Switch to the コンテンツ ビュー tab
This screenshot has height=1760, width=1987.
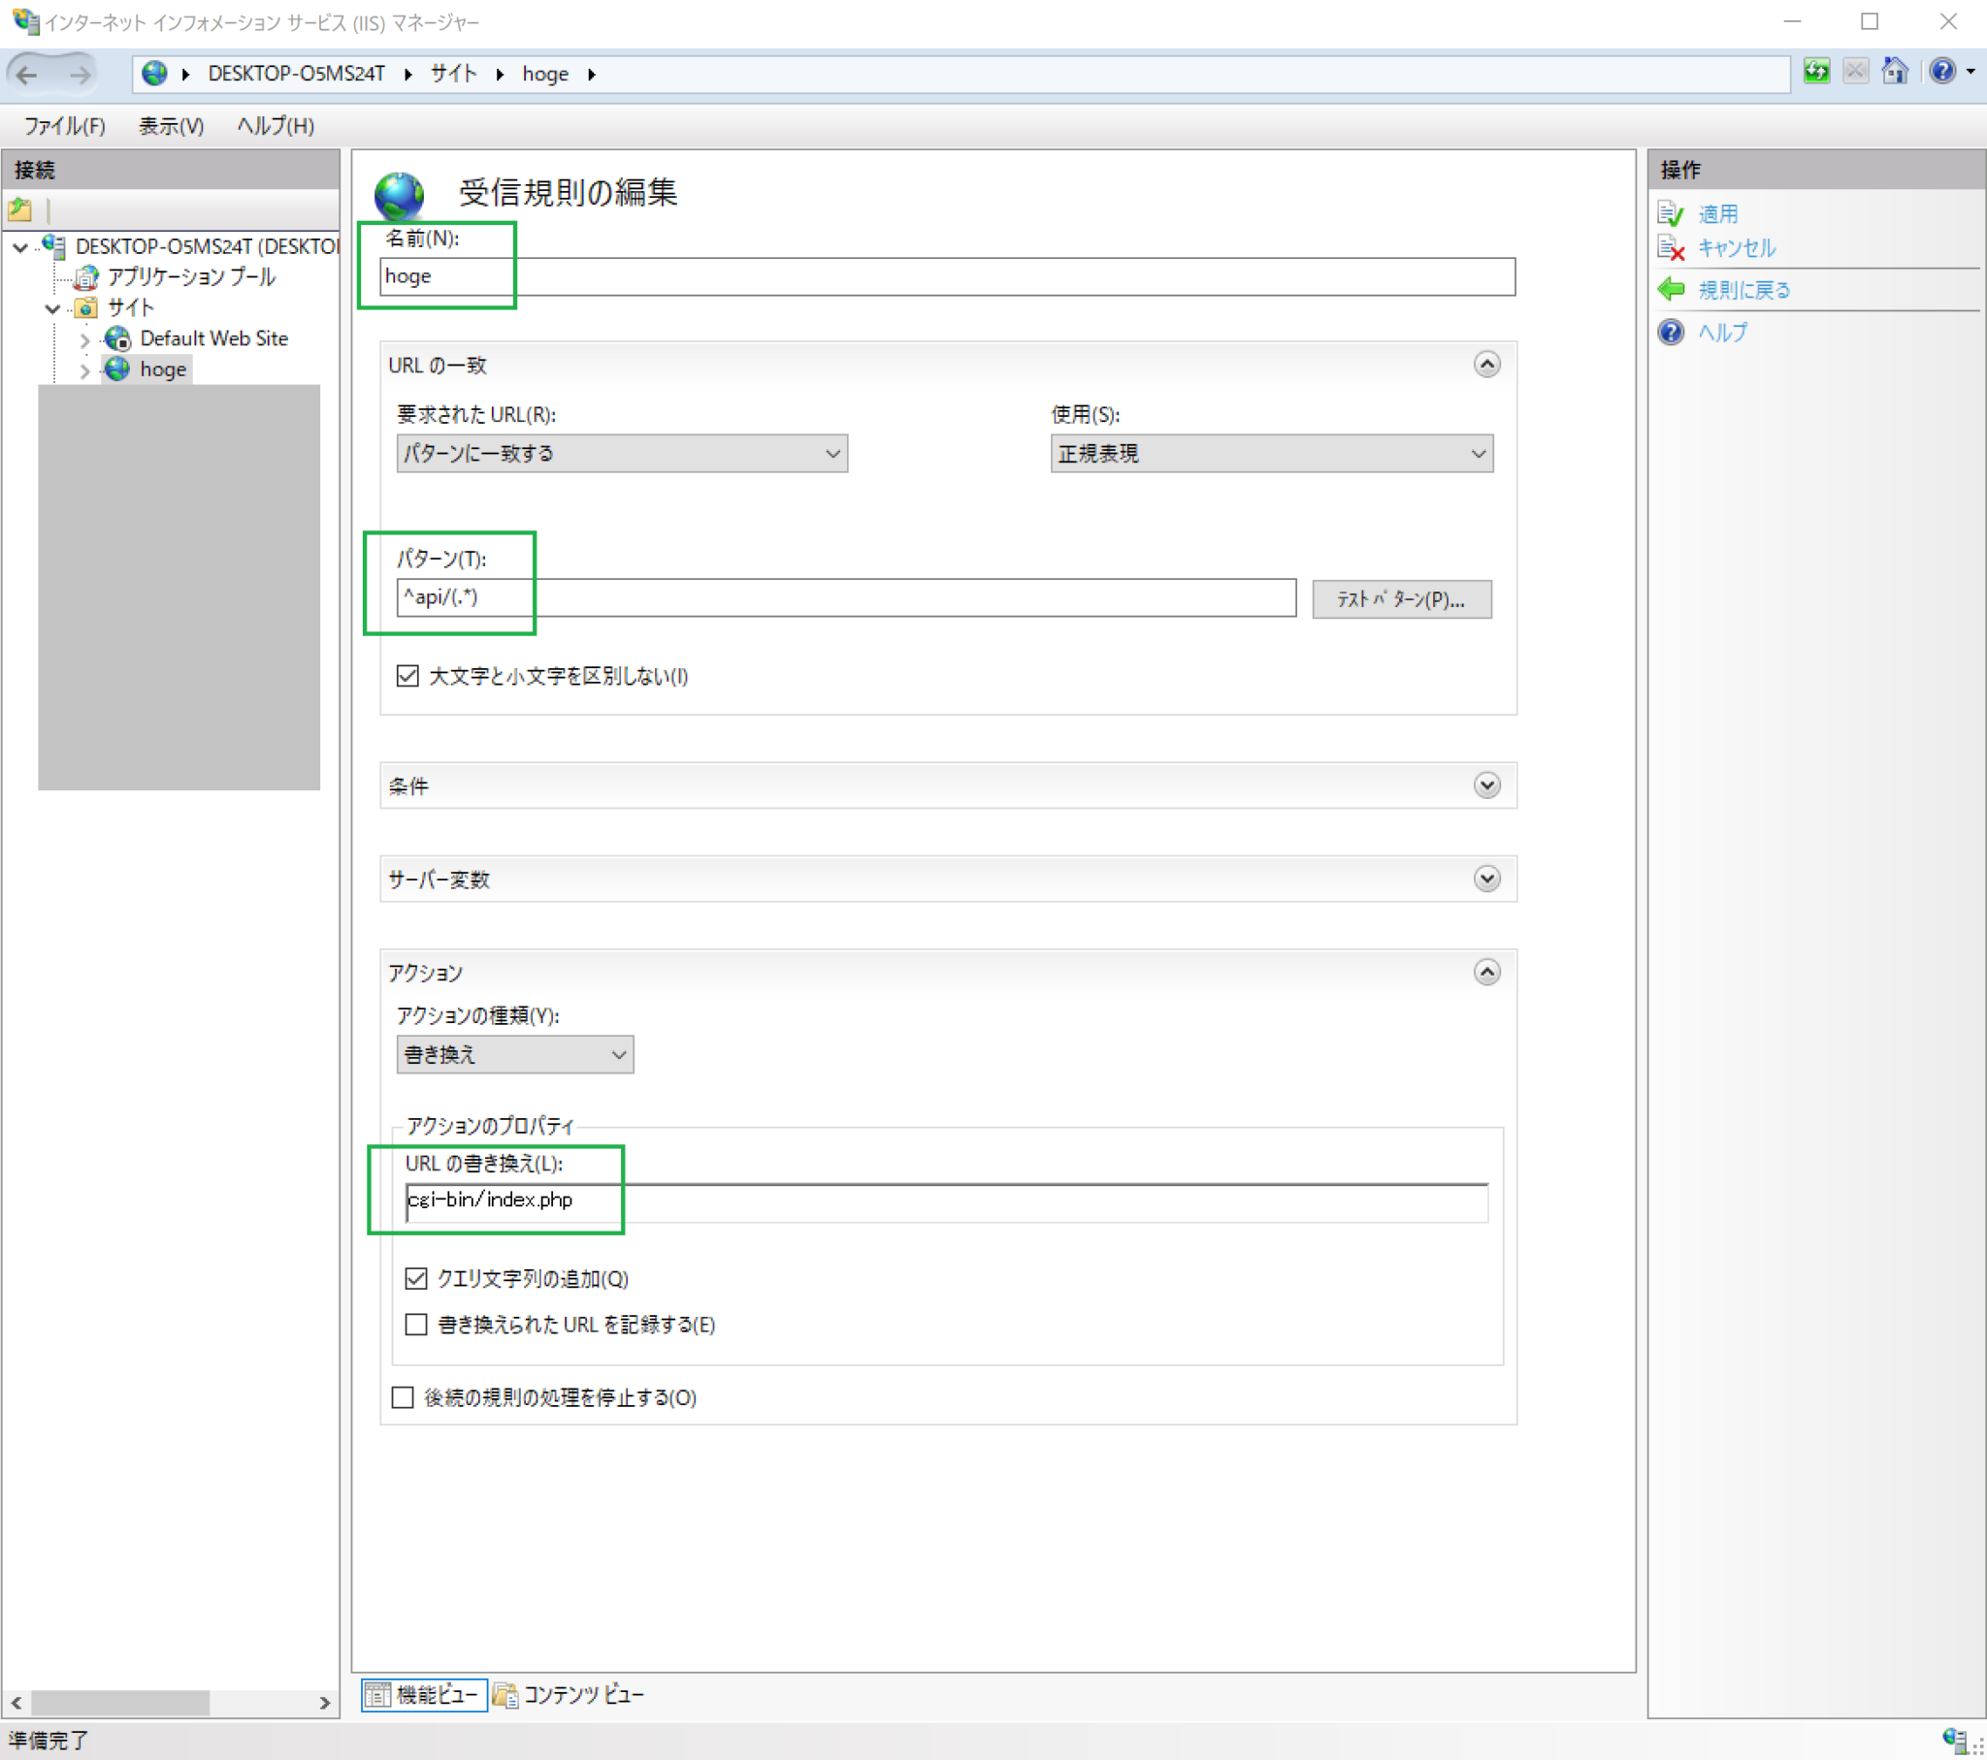[581, 1695]
